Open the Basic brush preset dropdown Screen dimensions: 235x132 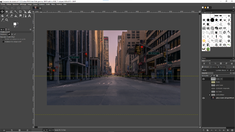pyautogui.click(x=218, y=58)
